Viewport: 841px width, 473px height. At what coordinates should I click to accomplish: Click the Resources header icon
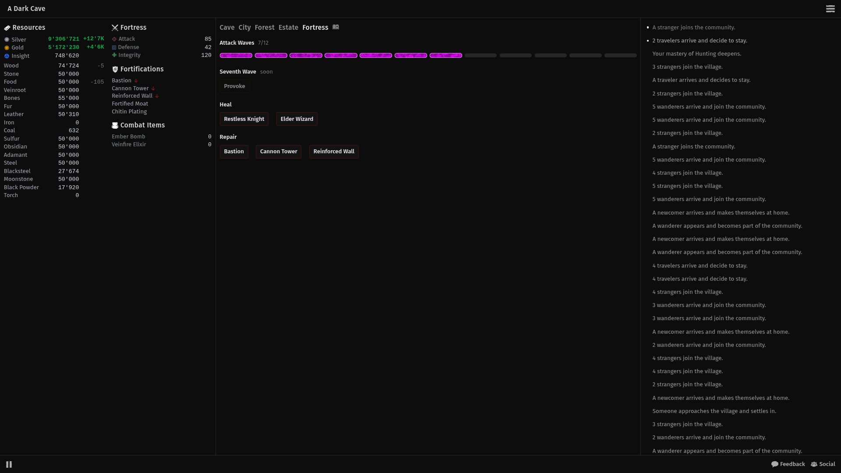coord(7,28)
